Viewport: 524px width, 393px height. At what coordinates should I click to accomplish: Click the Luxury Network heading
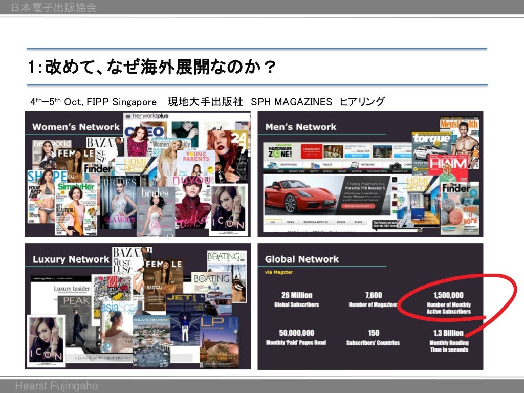point(71,259)
